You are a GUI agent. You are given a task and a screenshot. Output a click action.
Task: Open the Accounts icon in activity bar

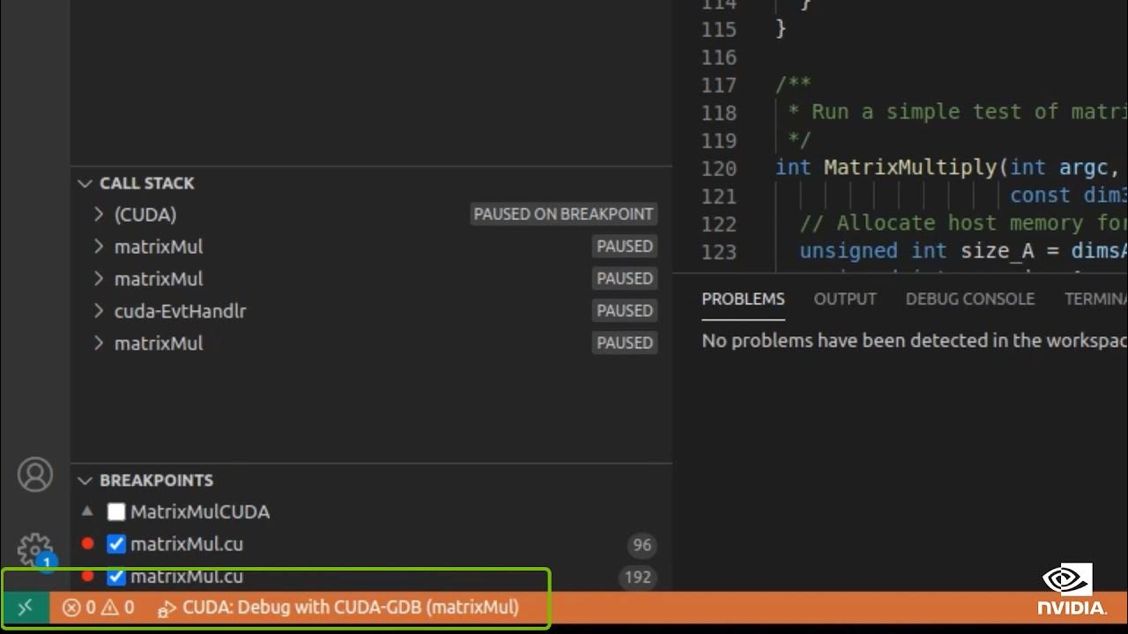(35, 475)
